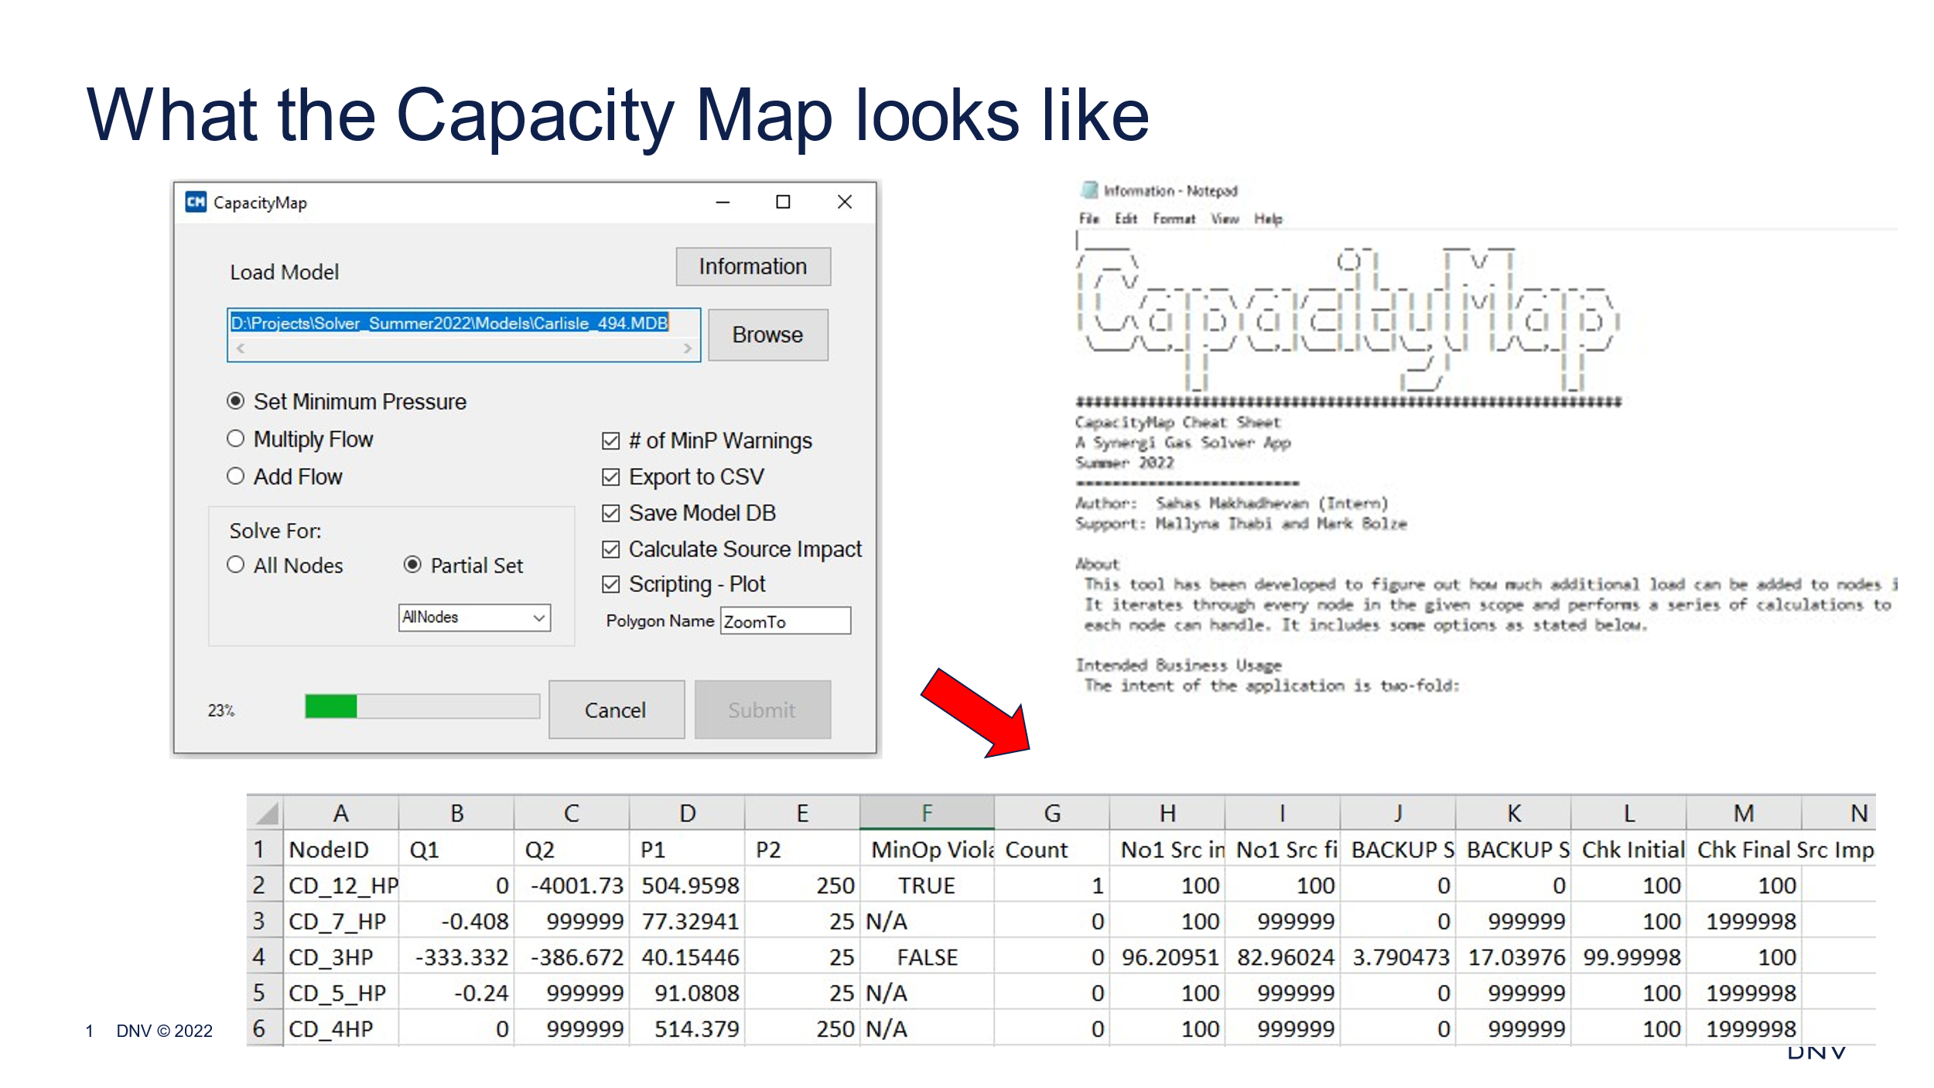Click cell CD_5_HP
This screenshot has height=1088, width=1934.
tap(340, 993)
